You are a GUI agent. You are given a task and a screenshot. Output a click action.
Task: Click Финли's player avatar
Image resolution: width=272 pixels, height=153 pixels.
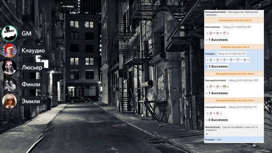coord(9,84)
